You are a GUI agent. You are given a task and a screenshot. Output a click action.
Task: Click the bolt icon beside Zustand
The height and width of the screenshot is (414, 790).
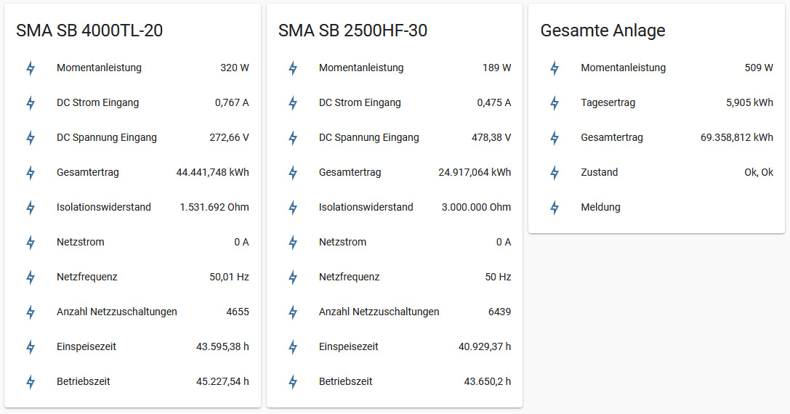coord(555,173)
